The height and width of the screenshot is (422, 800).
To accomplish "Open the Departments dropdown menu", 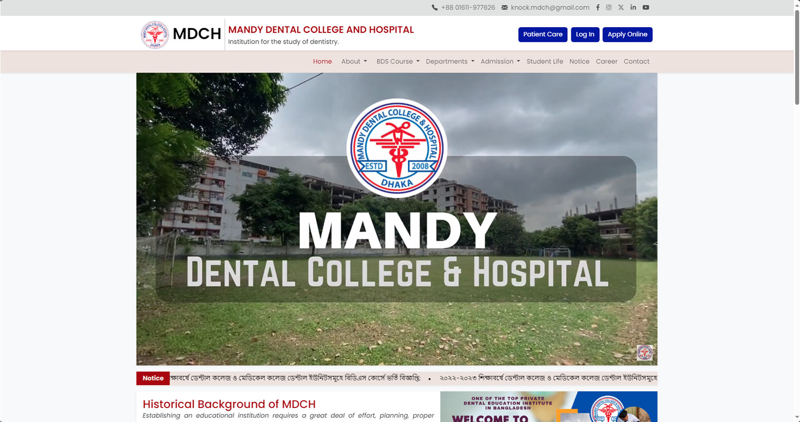I will click(450, 61).
